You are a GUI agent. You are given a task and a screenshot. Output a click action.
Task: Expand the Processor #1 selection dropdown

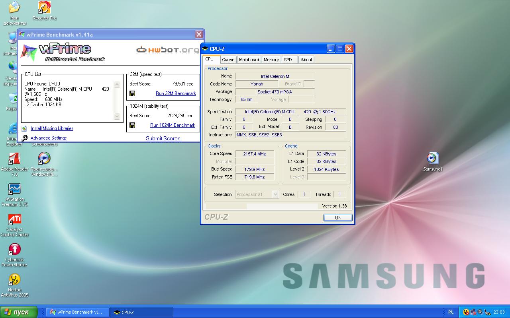coord(275,194)
